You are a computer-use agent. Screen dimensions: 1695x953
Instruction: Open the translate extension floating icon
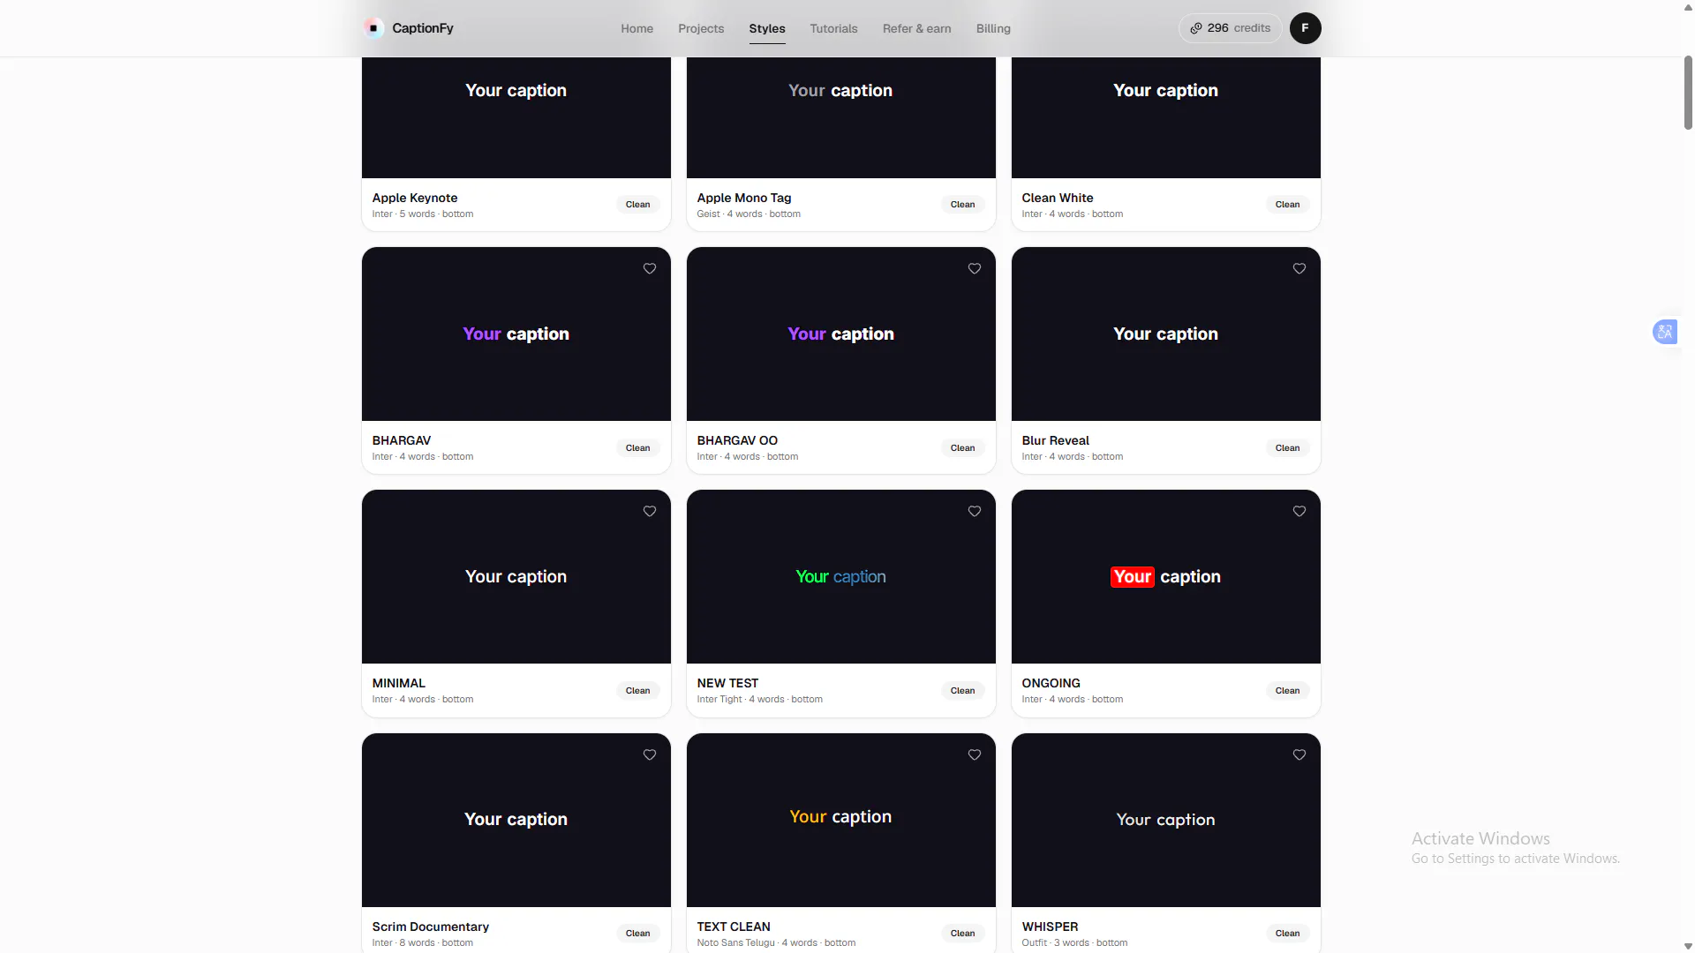[x=1665, y=332]
